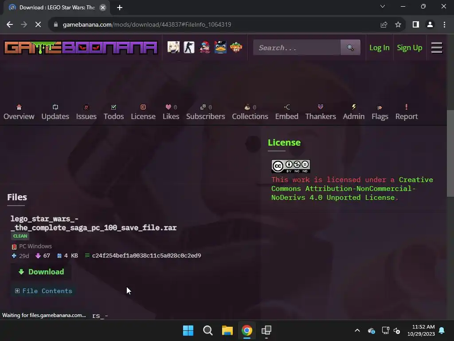Open File Explorer from taskbar

pos(227,330)
